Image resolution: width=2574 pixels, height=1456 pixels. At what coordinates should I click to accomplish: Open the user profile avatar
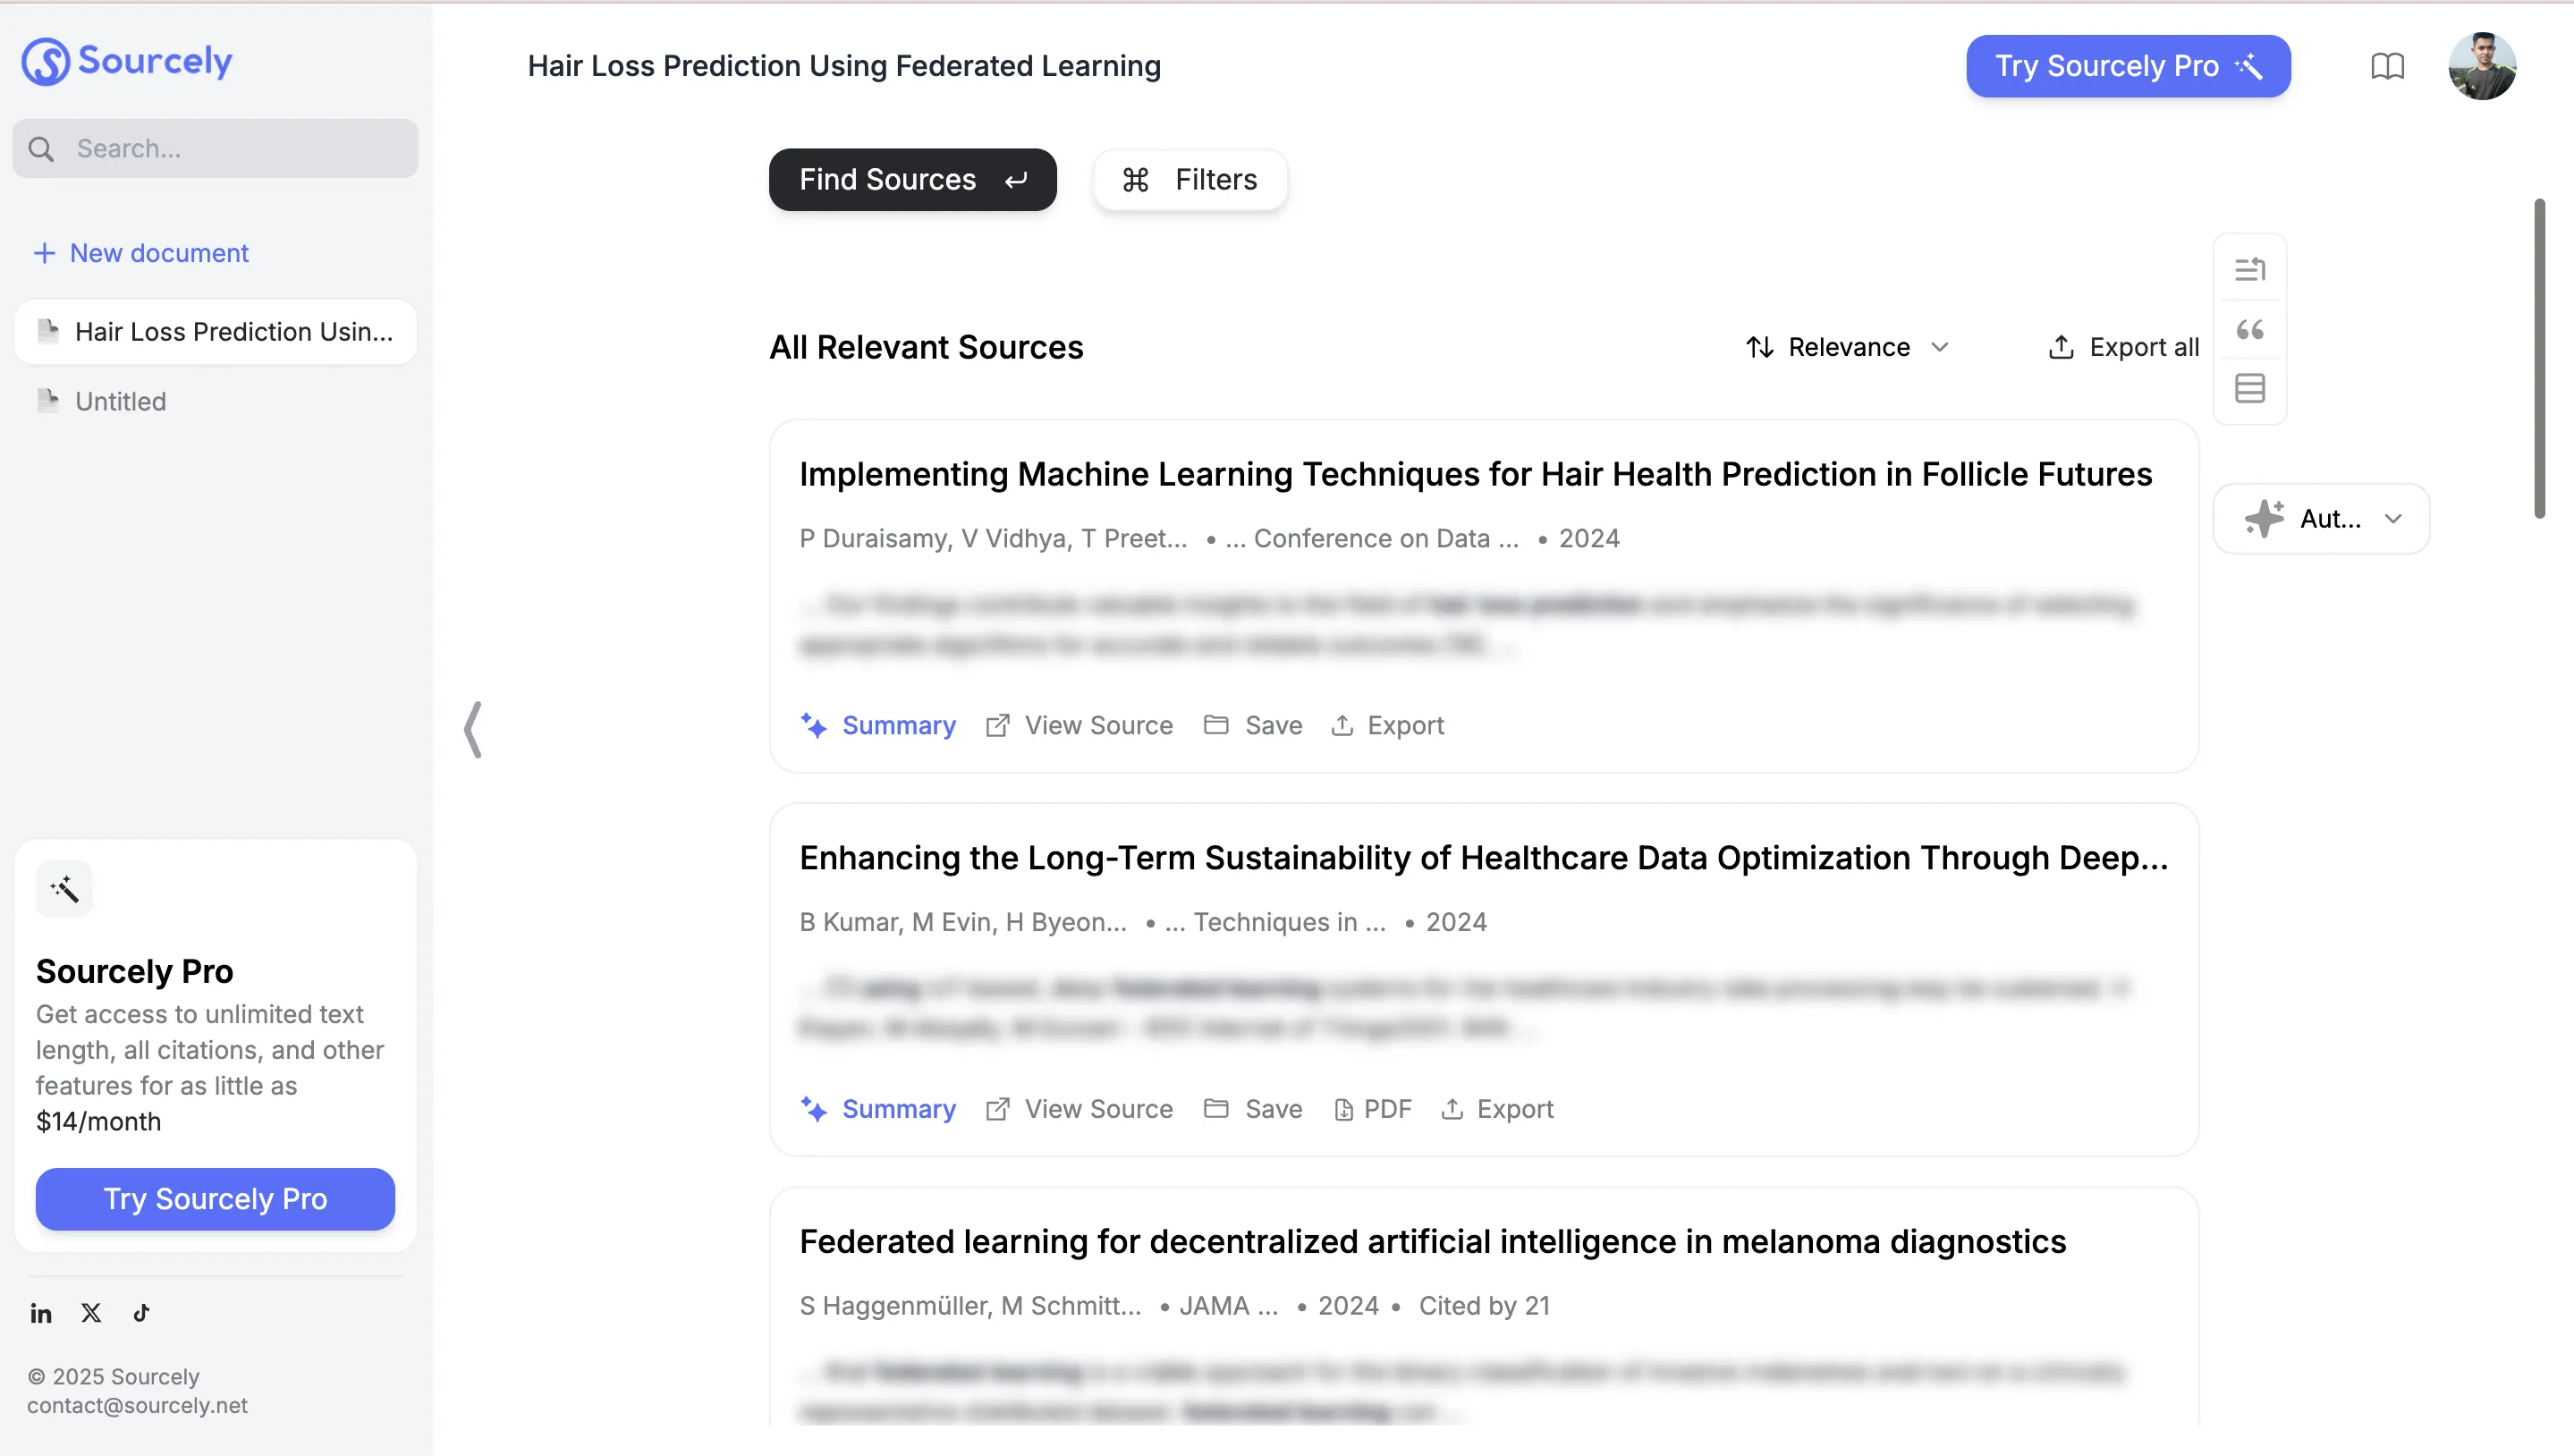[x=2481, y=66]
